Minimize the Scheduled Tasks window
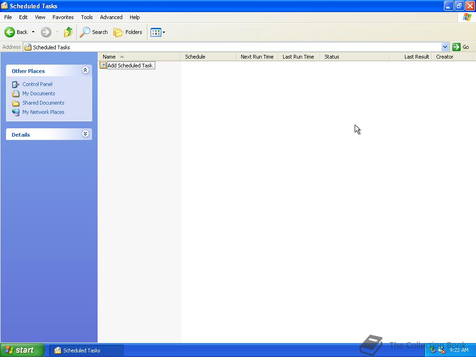 click(449, 6)
